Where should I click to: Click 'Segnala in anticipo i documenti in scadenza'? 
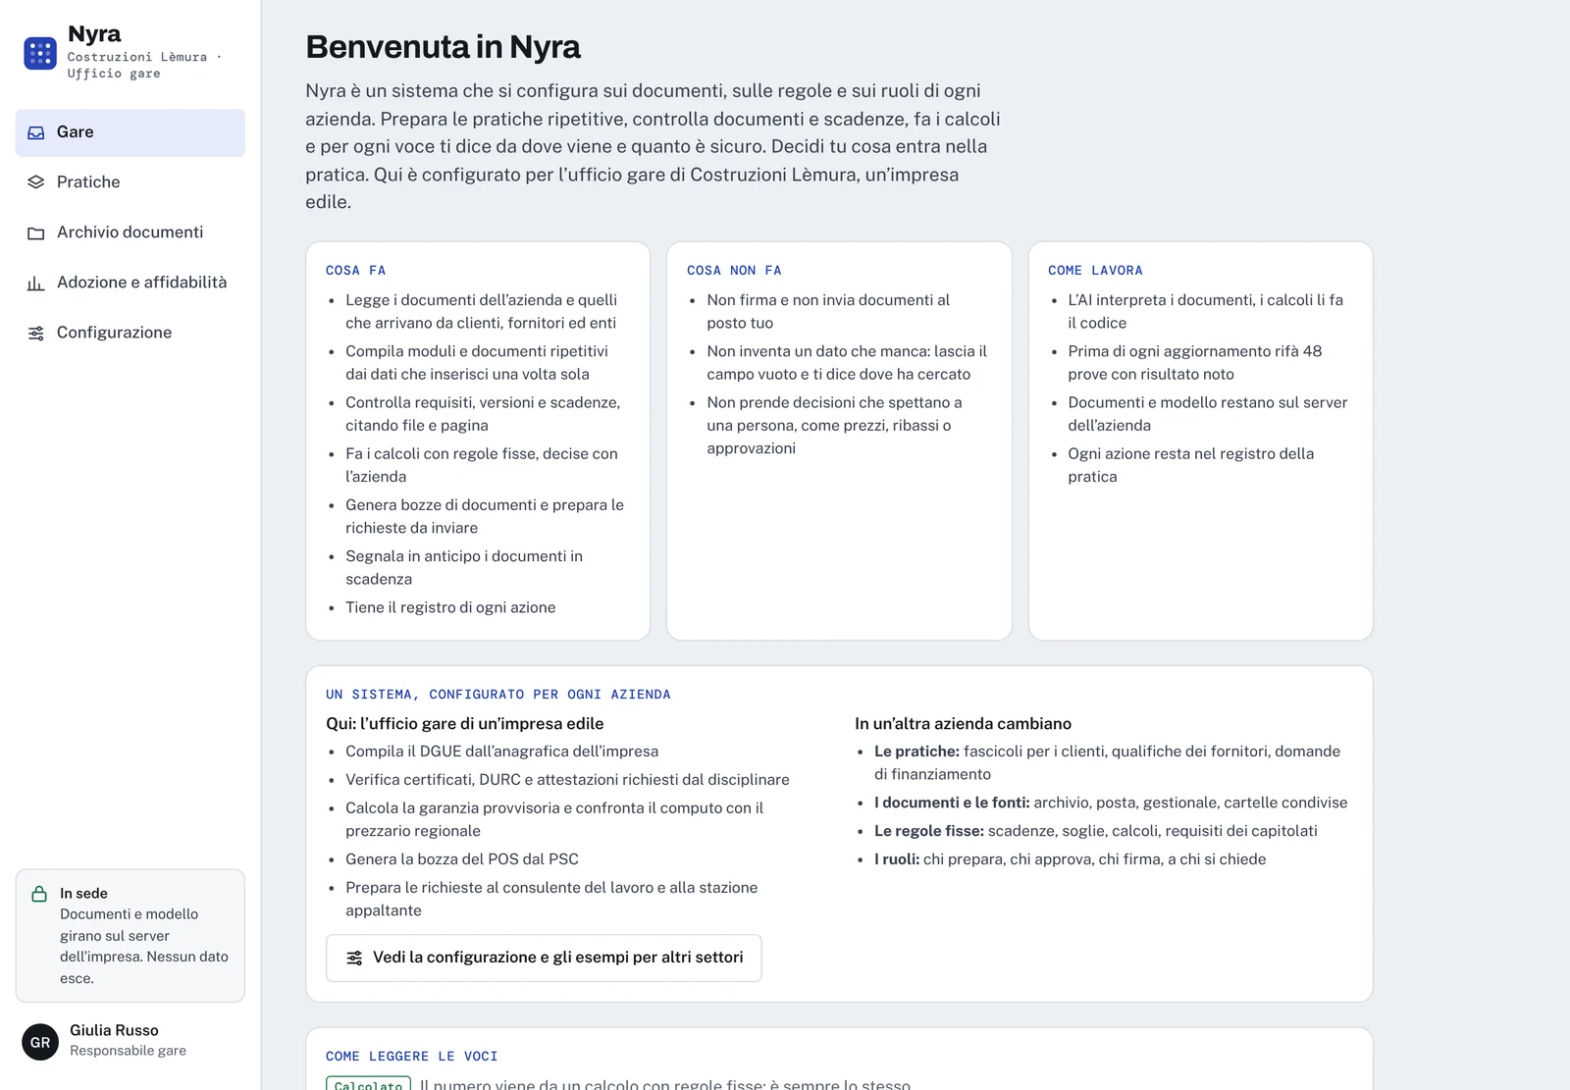(464, 567)
